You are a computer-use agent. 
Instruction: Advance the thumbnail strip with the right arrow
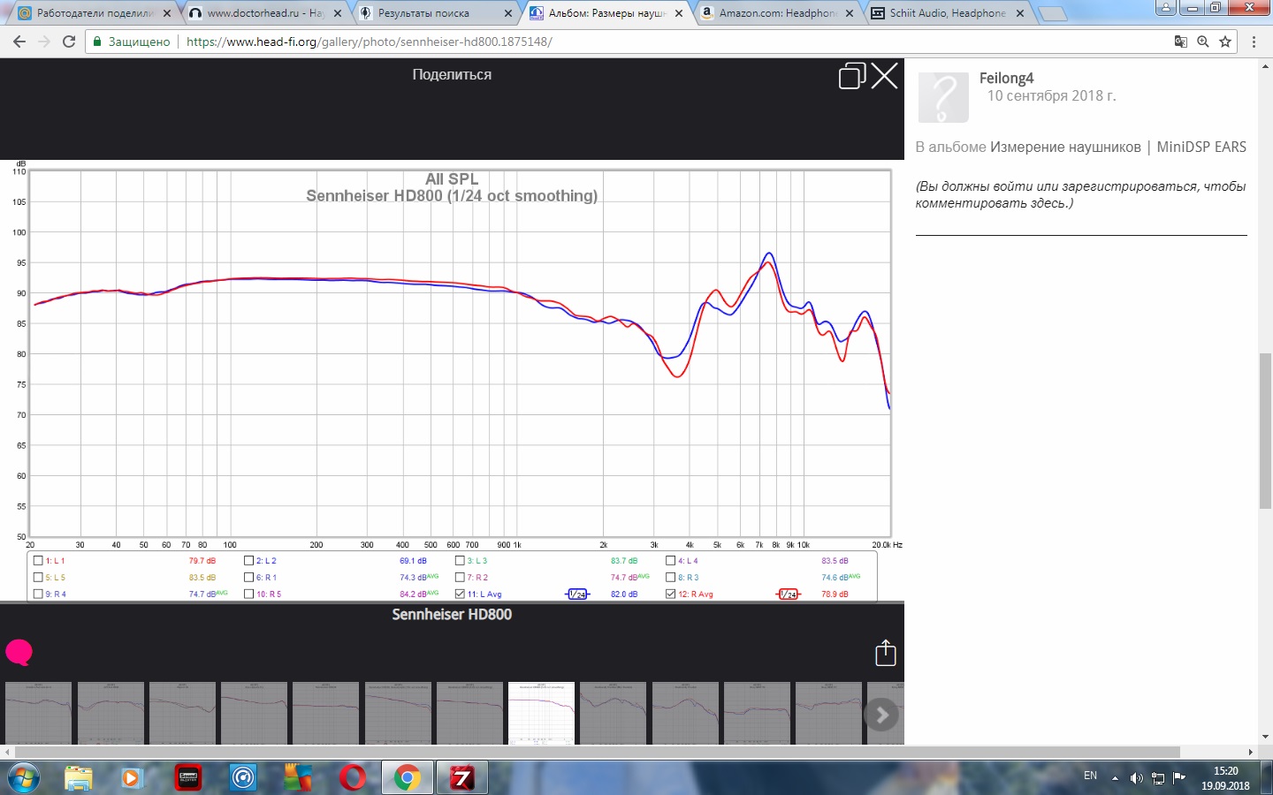pos(881,715)
